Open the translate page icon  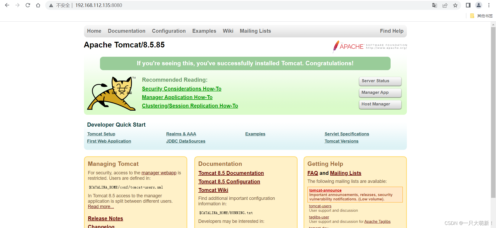[435, 5]
